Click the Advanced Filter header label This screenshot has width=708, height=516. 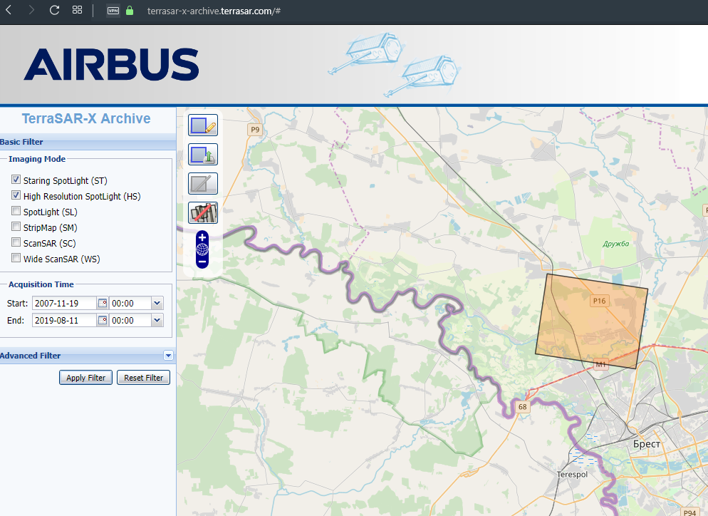click(x=30, y=356)
